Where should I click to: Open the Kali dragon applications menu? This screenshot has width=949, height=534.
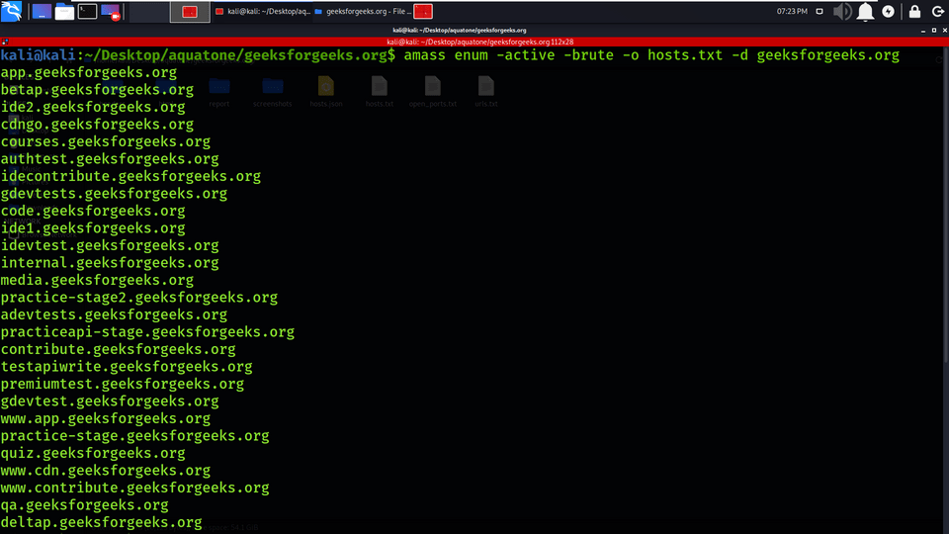(12, 11)
